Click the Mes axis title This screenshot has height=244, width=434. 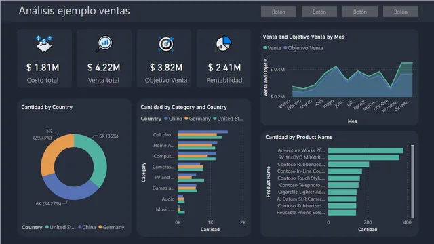352,121
